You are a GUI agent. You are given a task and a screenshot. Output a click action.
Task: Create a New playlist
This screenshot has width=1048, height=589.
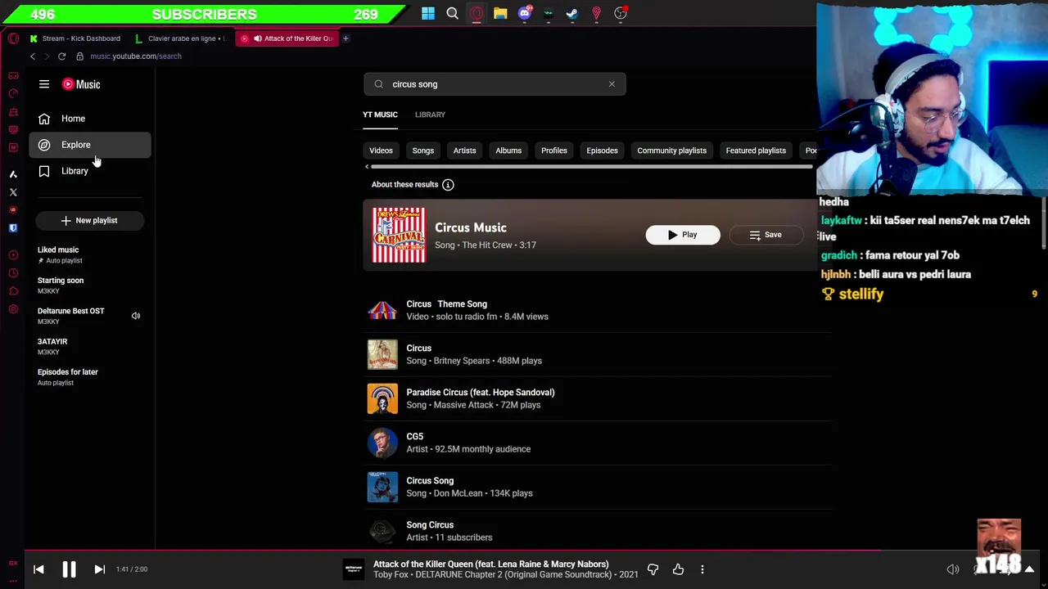[x=89, y=220]
